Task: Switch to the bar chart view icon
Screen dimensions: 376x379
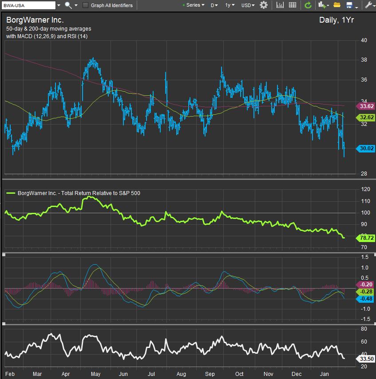Action: point(280,5)
